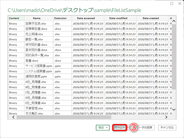The height and width of the screenshot is (138, 184).
Task: Click the 読み込み load button
Action: pyautogui.click(x=120, y=127)
